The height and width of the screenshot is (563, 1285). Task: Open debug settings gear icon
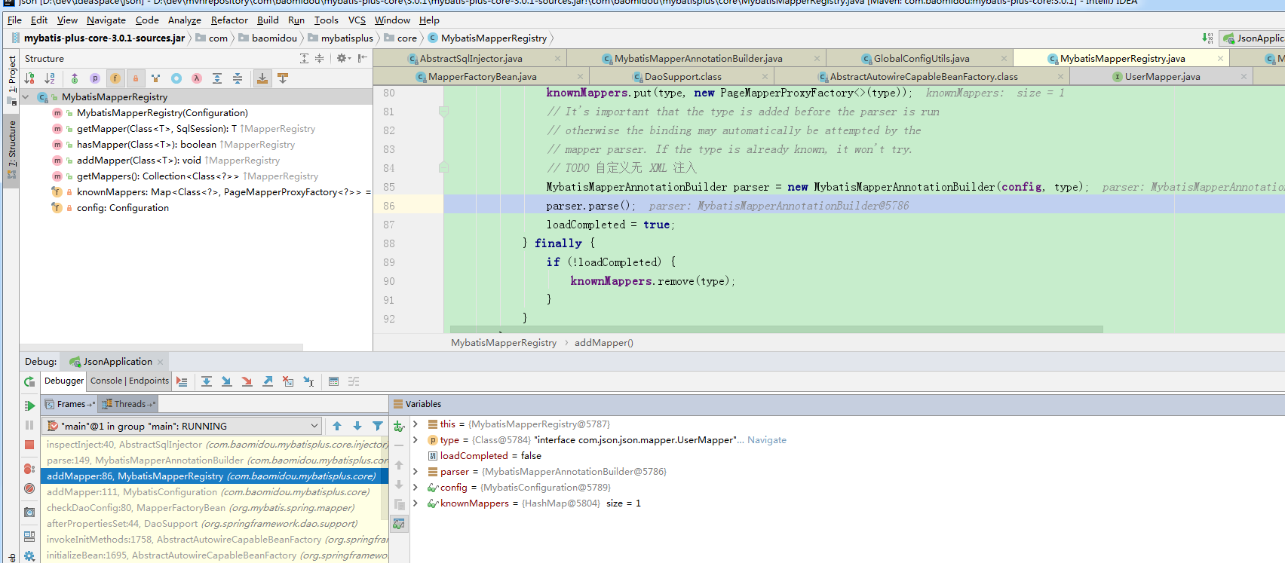tap(29, 556)
